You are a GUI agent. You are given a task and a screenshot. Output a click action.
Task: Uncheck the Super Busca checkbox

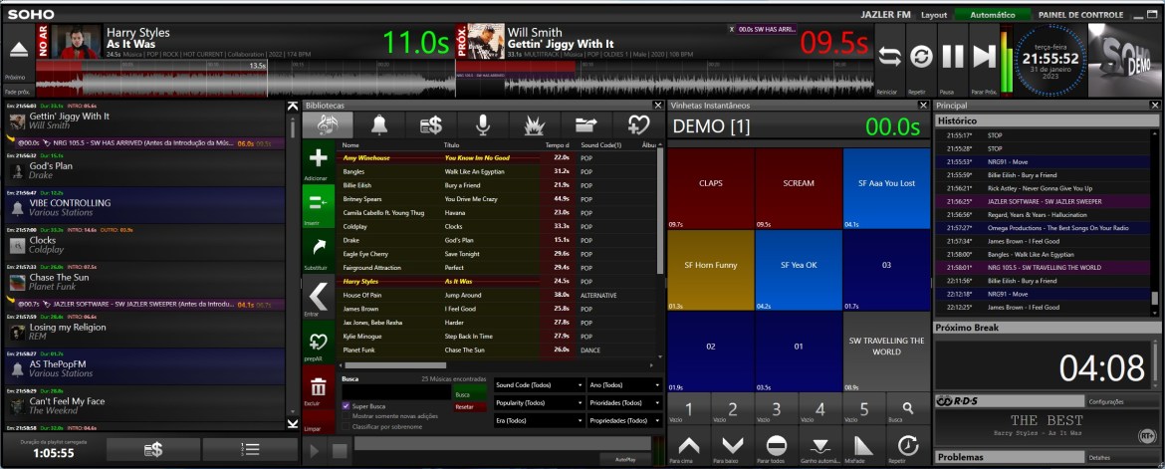(x=346, y=406)
